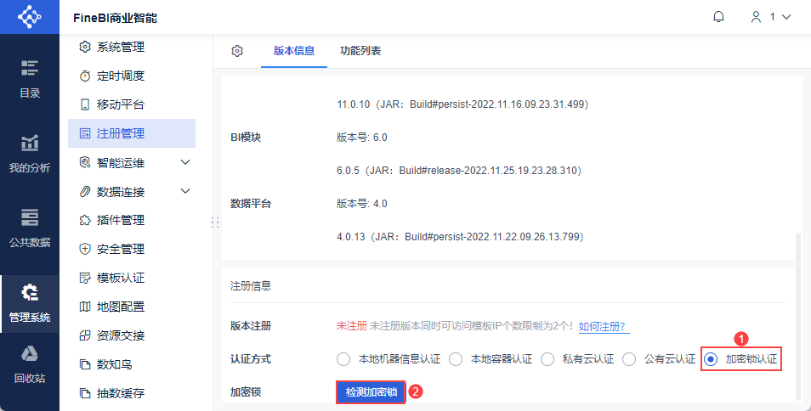Click the 注册信息 section heading
Screen dimensions: 811x411
[x=251, y=285]
